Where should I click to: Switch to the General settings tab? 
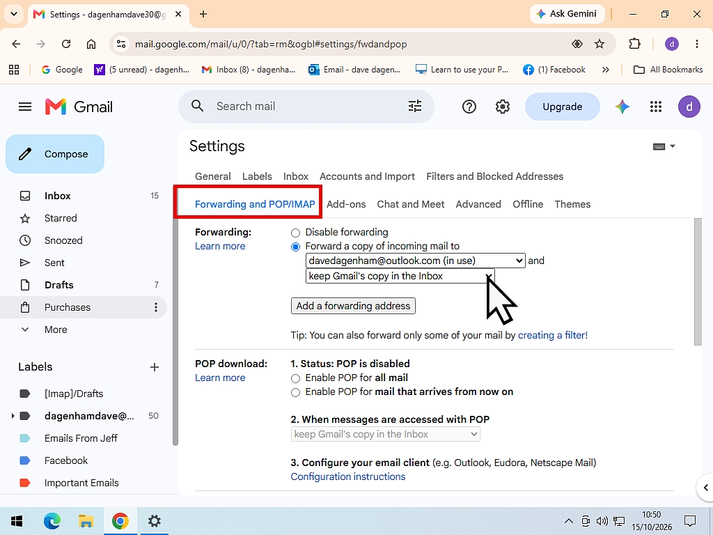point(213,176)
